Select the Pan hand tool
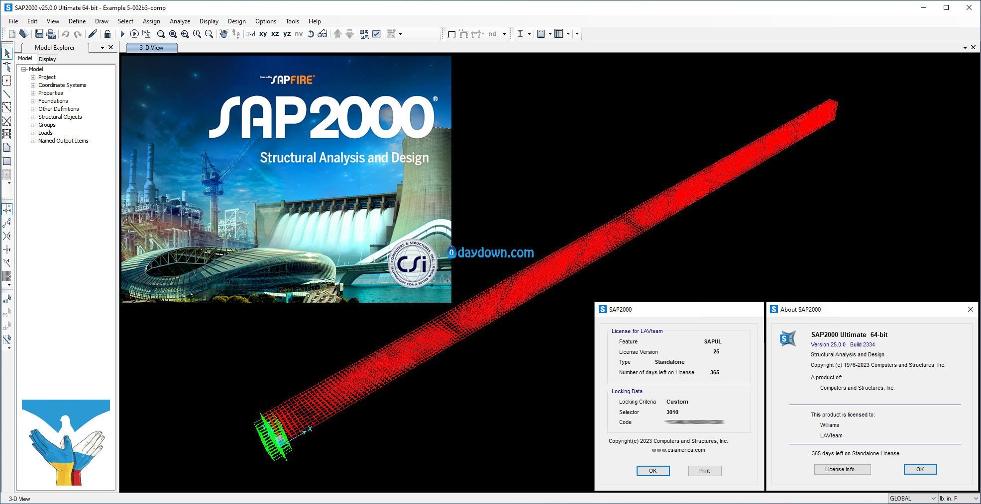This screenshot has height=504, width=981. point(223,34)
